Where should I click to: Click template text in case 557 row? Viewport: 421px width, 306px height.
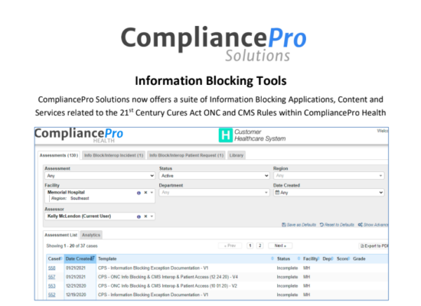click(168, 277)
